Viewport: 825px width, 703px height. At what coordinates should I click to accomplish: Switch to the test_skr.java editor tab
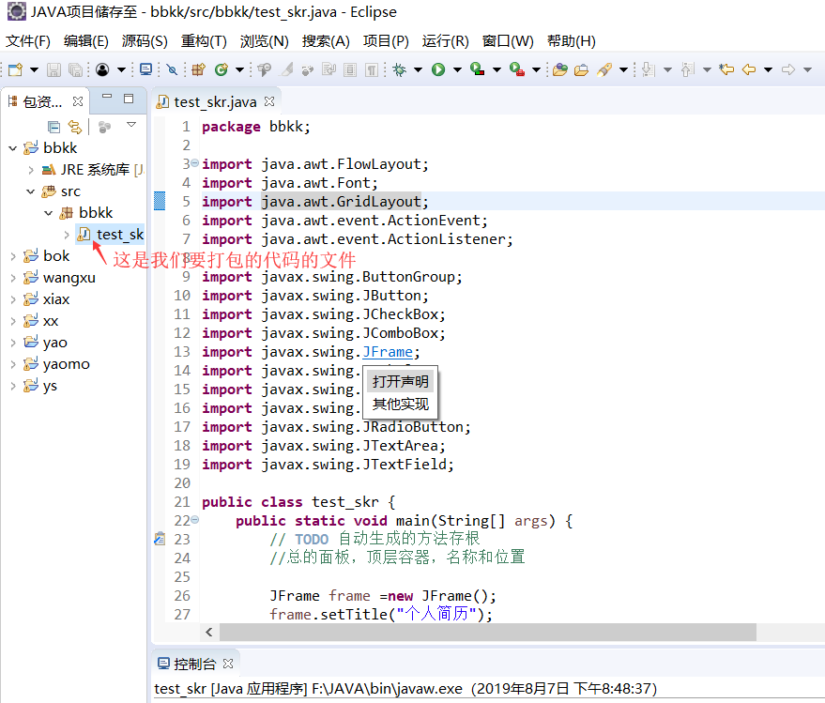[x=214, y=101]
